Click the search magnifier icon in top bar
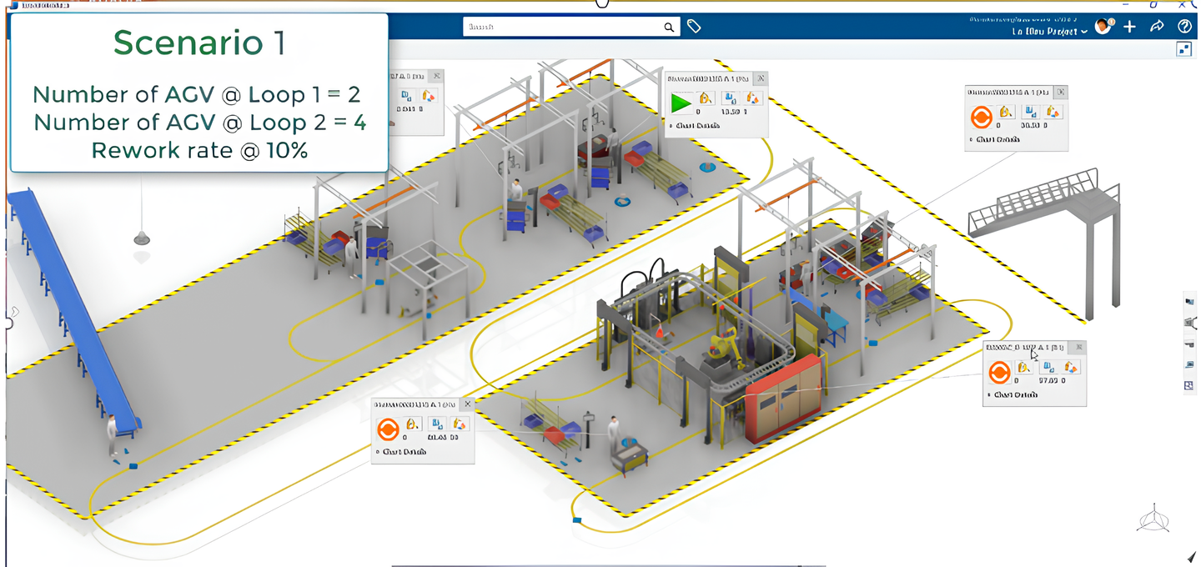Viewport: 1201px width, 567px height. (x=669, y=28)
